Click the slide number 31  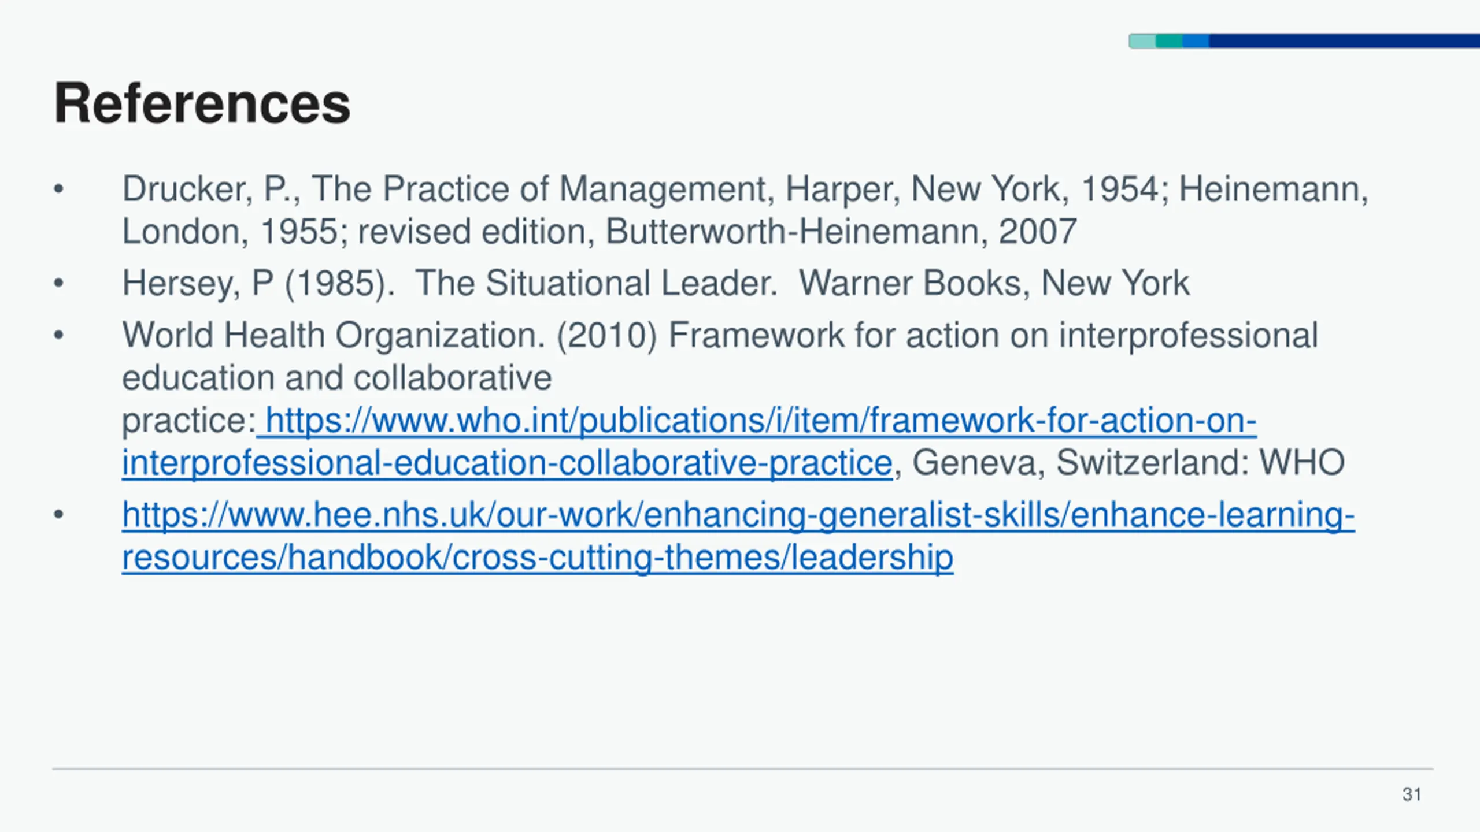pos(1412,794)
